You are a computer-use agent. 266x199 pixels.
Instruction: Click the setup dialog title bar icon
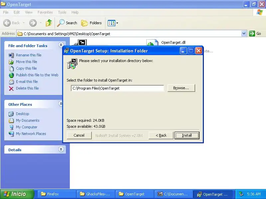[x=66, y=51]
